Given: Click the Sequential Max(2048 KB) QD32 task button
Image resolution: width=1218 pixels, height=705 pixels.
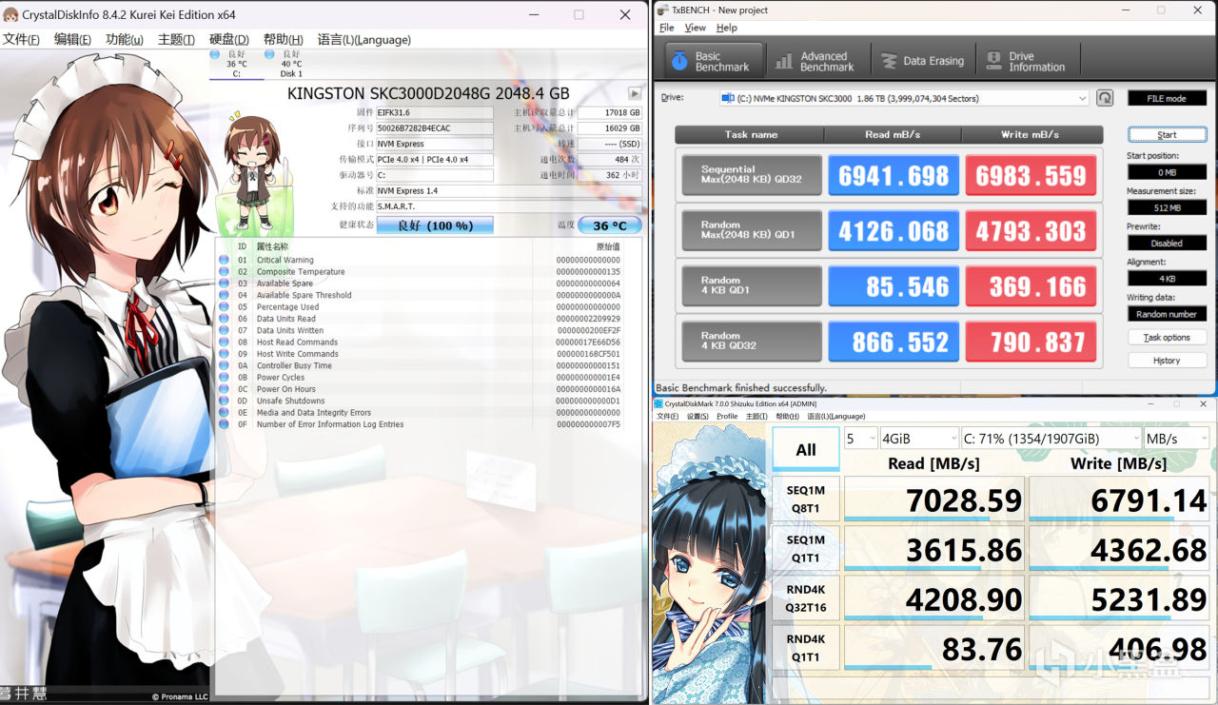Looking at the screenshot, I should click(x=752, y=175).
